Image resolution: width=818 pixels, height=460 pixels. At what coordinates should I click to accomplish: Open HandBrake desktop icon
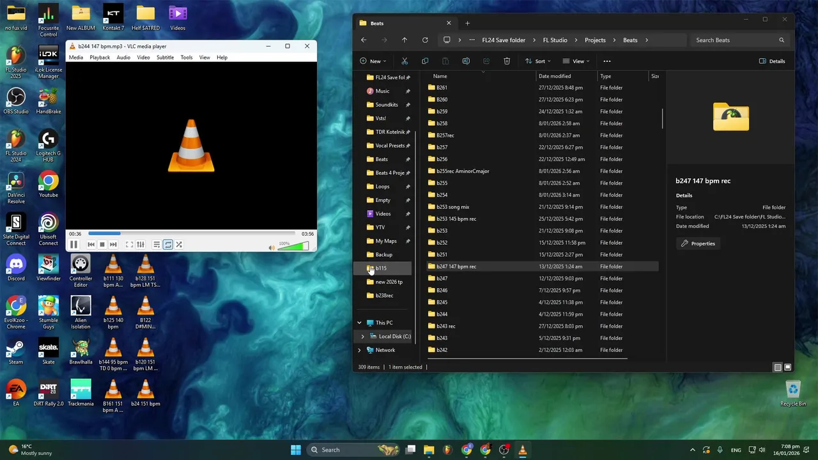click(49, 102)
